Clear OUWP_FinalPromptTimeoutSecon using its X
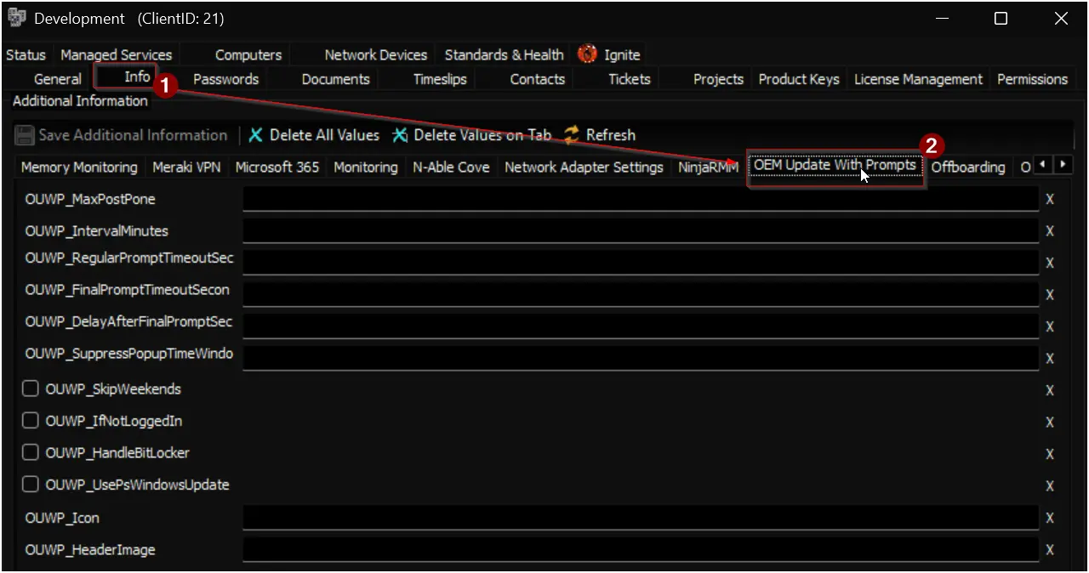This screenshot has height=573, width=1089. coord(1050,295)
